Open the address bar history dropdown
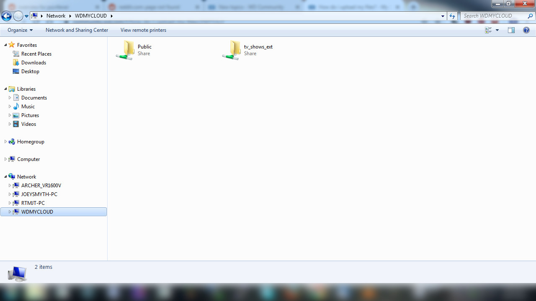Image resolution: width=536 pixels, height=301 pixels. 443,15
